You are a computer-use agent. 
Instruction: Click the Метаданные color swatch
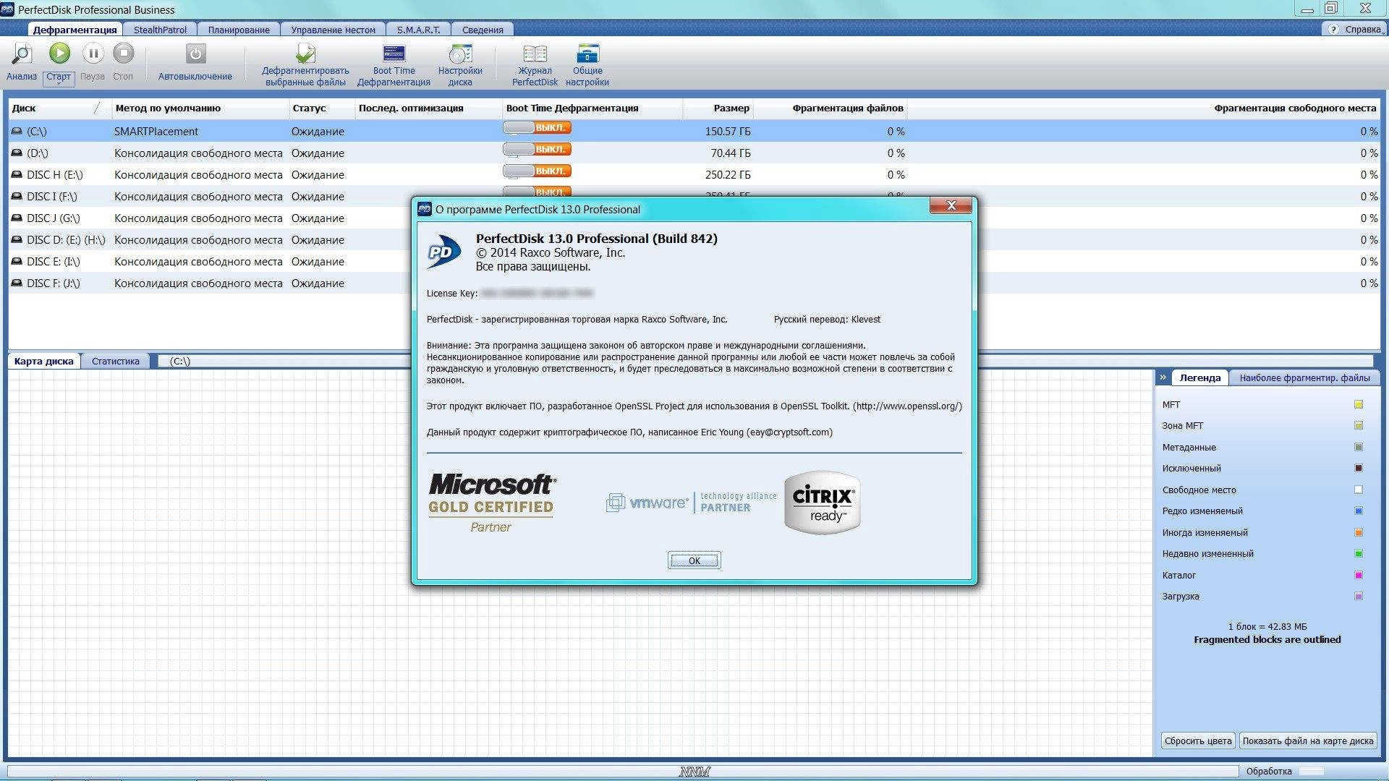click(x=1358, y=448)
